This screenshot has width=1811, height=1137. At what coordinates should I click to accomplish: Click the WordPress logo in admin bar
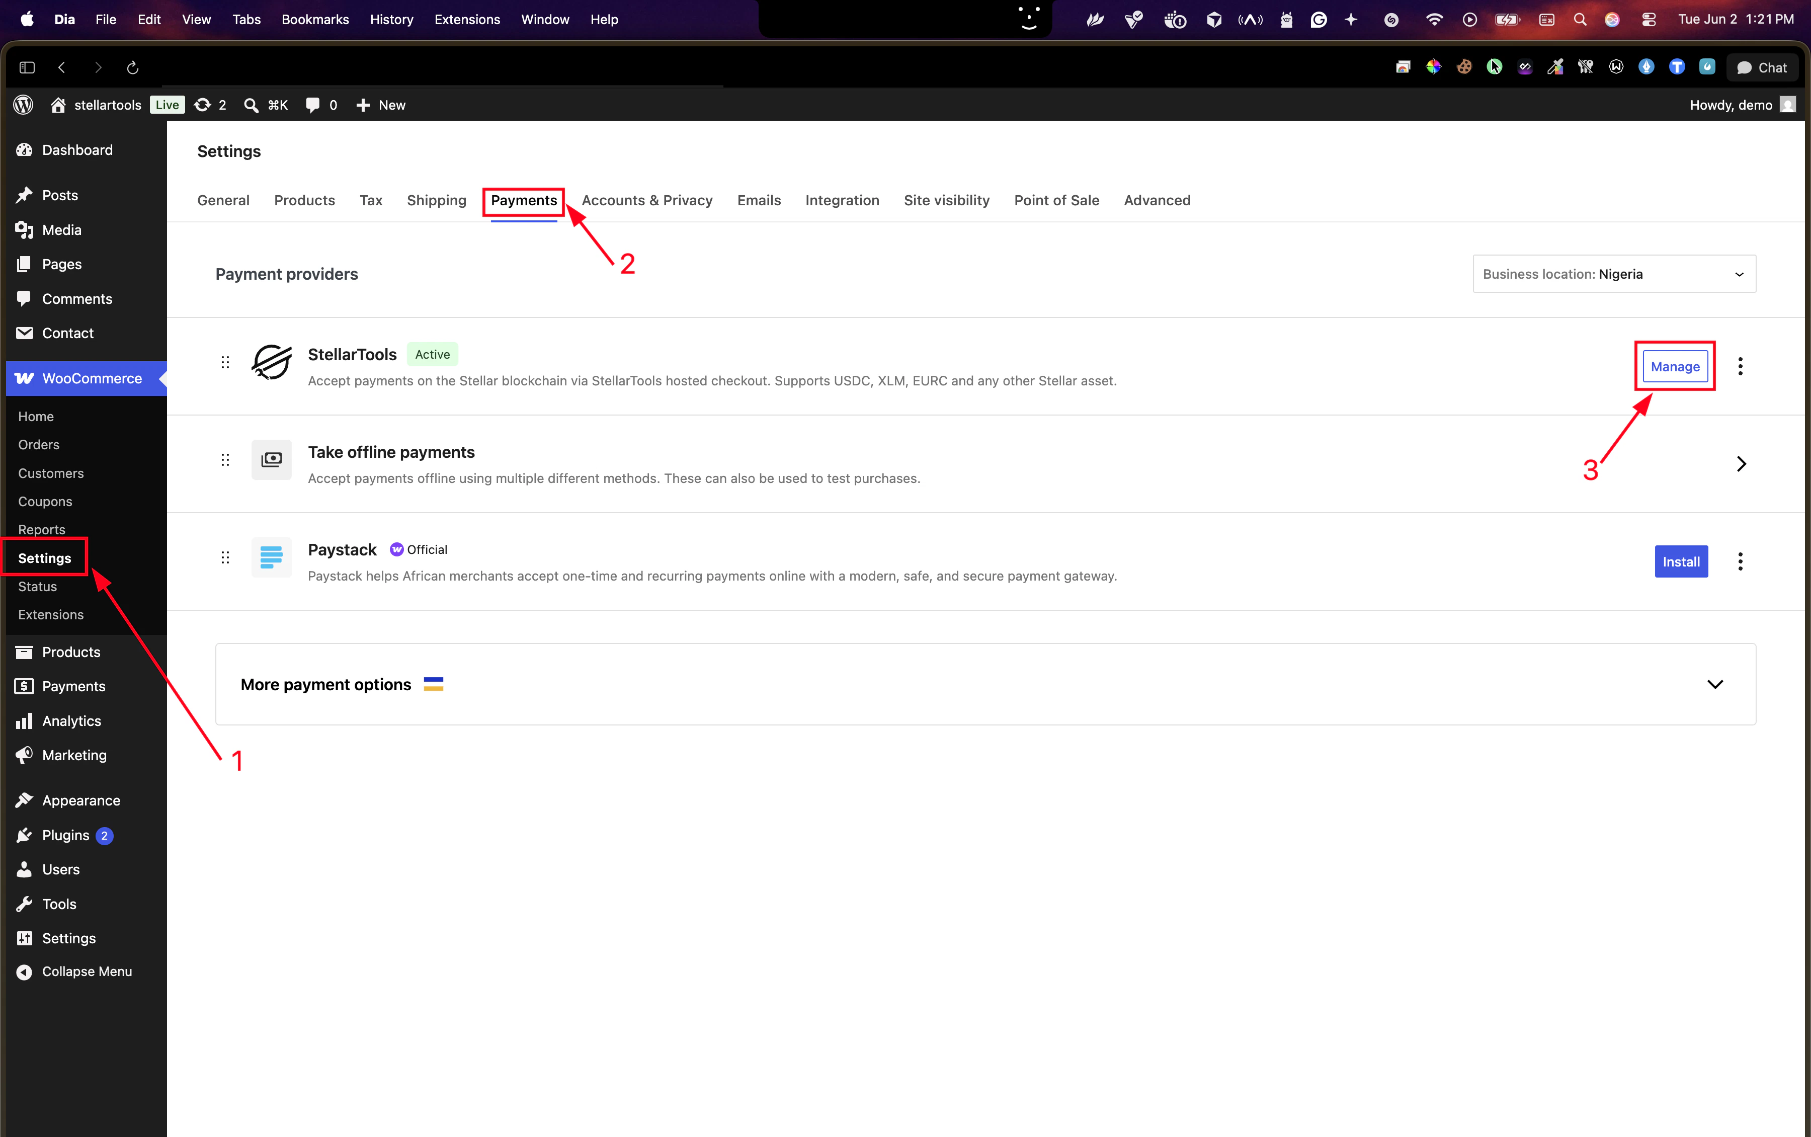tap(23, 105)
